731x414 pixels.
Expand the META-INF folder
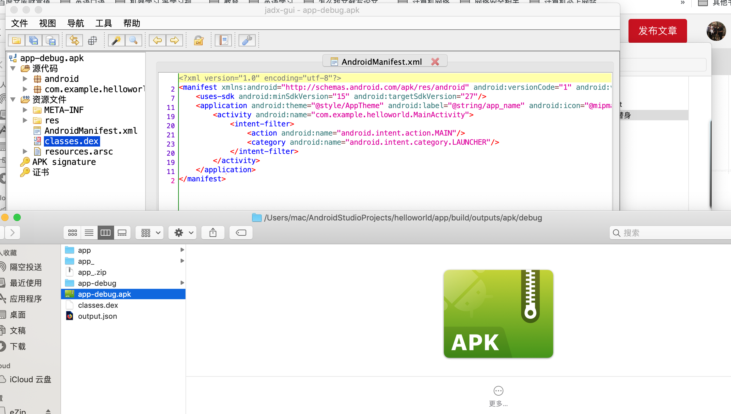(x=25, y=110)
